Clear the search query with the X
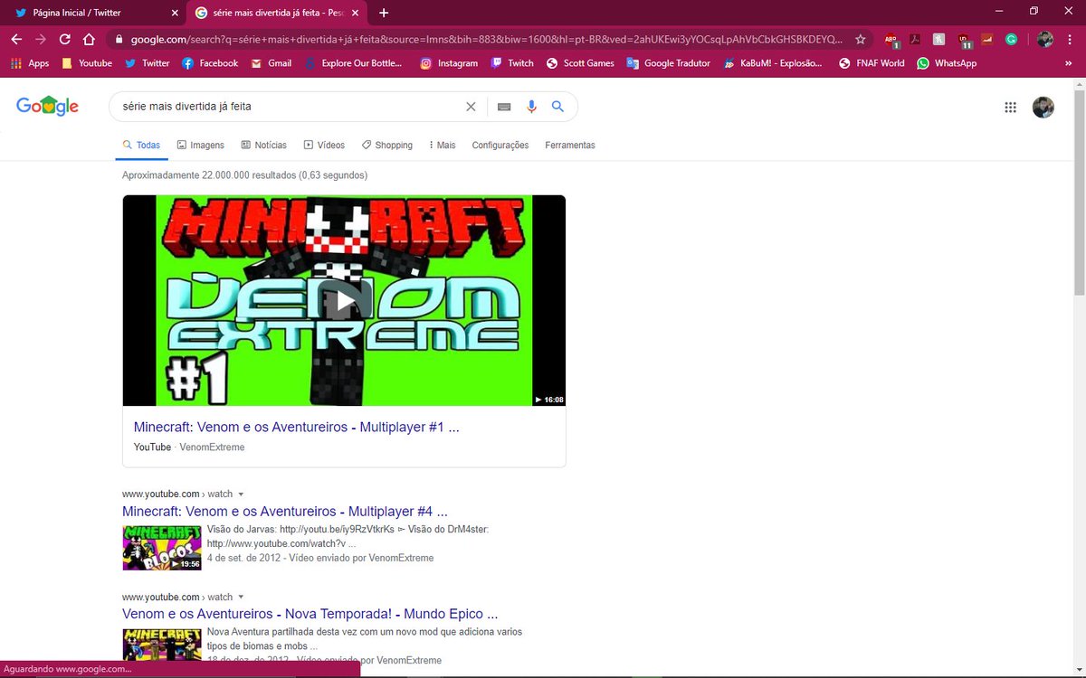 (x=471, y=107)
